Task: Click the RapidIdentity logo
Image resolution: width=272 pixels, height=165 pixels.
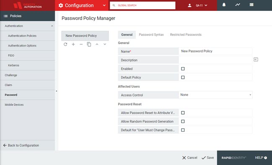Action: coord(234,158)
